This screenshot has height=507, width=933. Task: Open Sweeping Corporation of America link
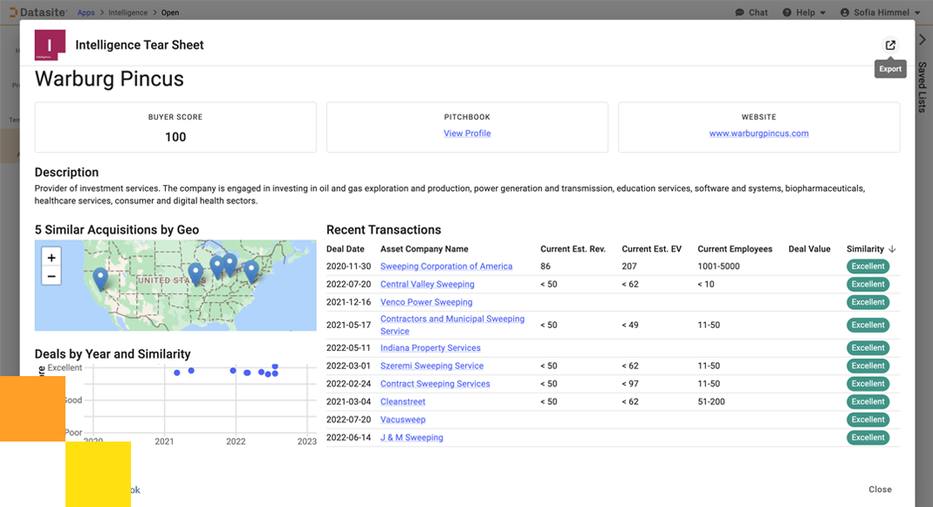point(446,267)
